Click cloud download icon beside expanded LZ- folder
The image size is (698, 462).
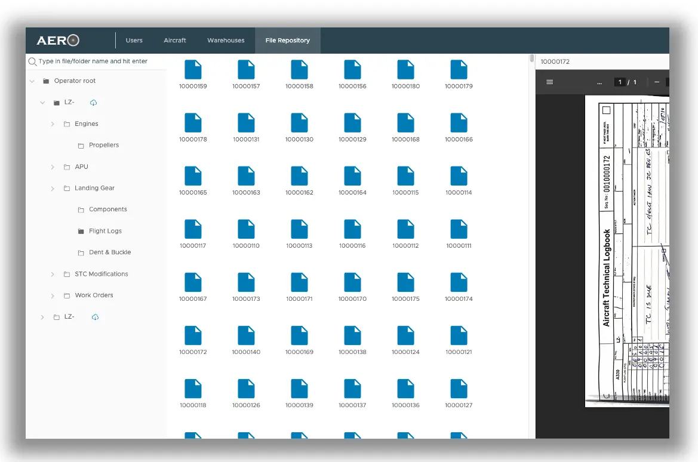tap(94, 103)
